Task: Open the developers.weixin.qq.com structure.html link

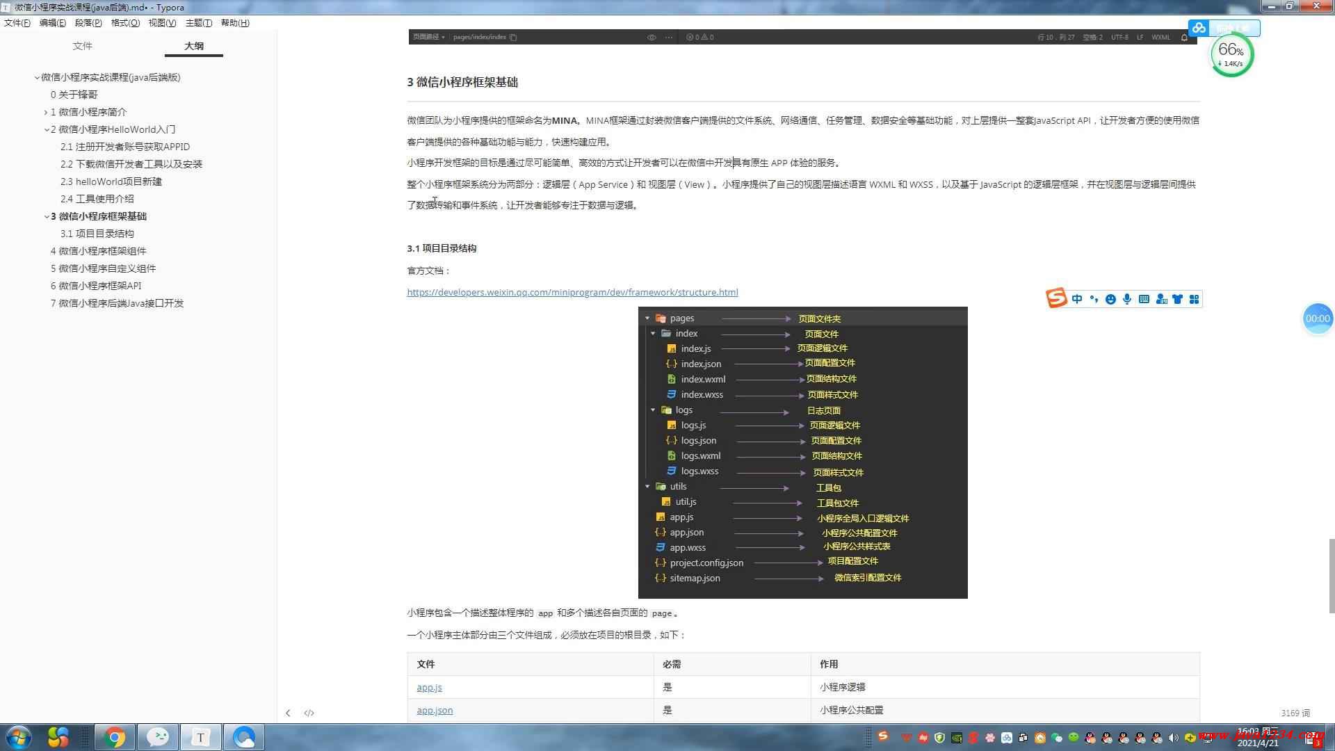Action: pyautogui.click(x=572, y=293)
